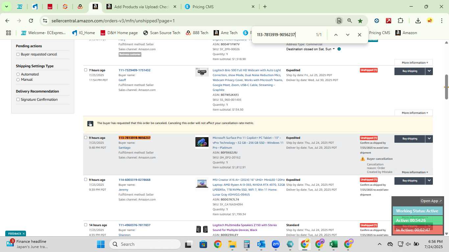The width and height of the screenshot is (449, 252).
Task: Open the Windows Start menu
Action: [x=101, y=244]
